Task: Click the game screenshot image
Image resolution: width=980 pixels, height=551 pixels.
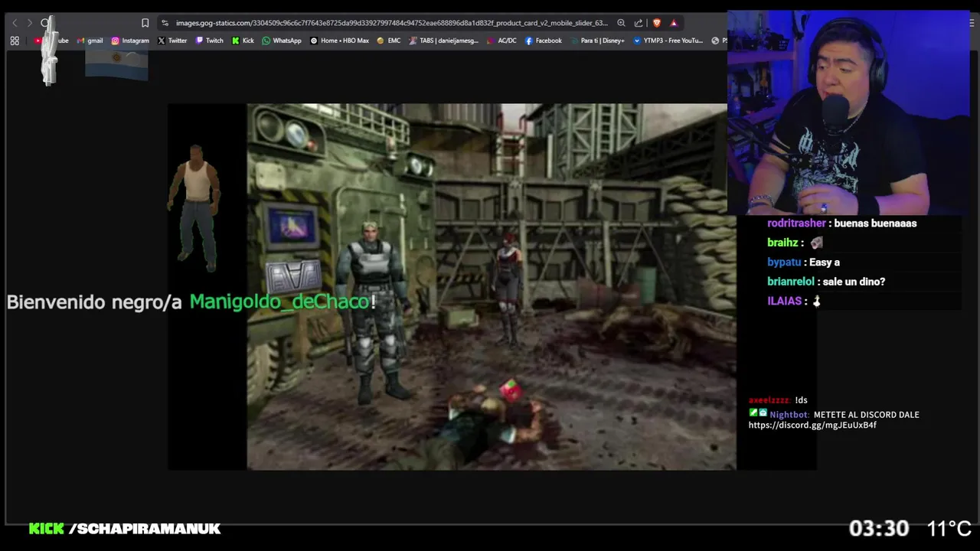Action: coord(491,287)
